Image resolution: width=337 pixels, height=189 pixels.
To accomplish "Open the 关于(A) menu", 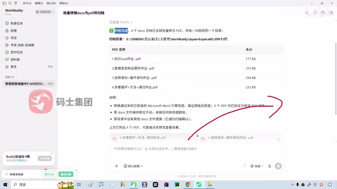I will (x=27, y=3).
